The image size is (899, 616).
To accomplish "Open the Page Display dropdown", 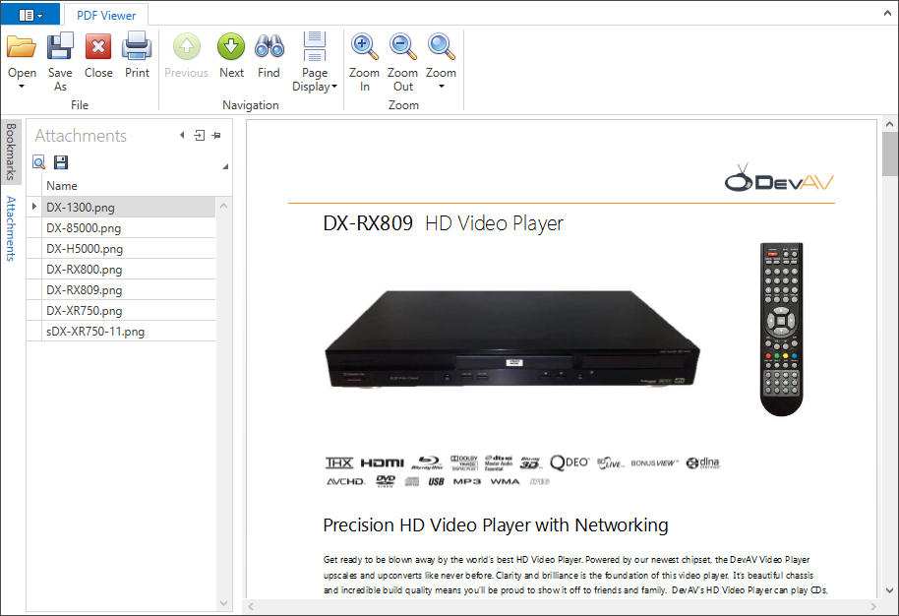I will coord(315,63).
